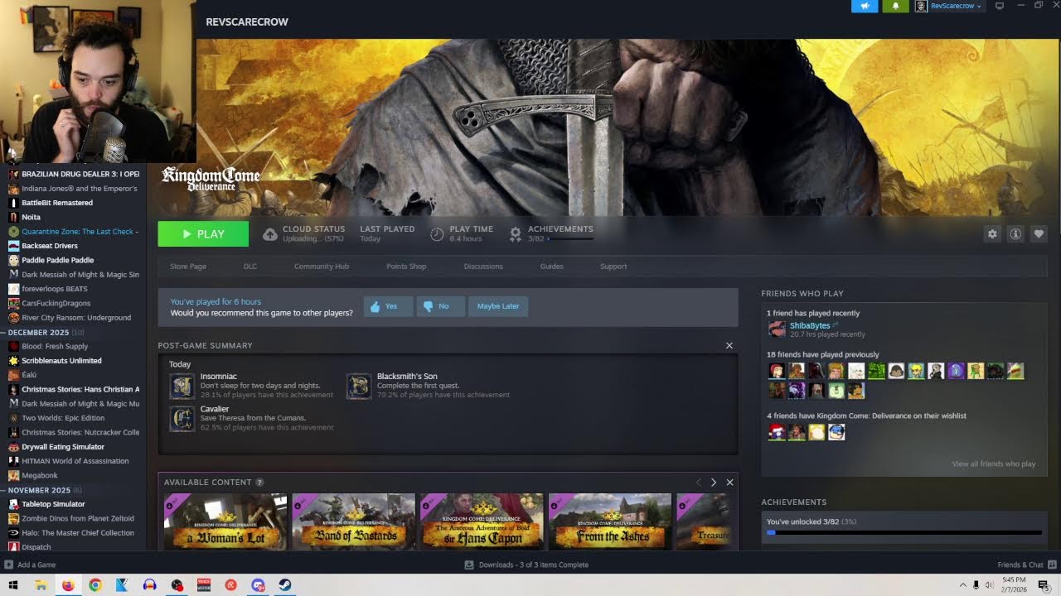Open Sir Hans Capon DLC thumbnail
1061x596 pixels.
[x=482, y=521]
